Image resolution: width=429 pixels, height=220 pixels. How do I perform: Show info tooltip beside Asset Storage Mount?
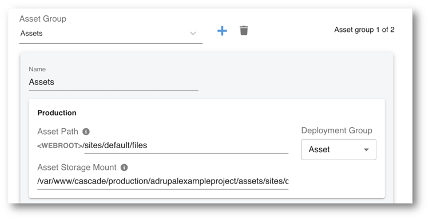point(124,168)
